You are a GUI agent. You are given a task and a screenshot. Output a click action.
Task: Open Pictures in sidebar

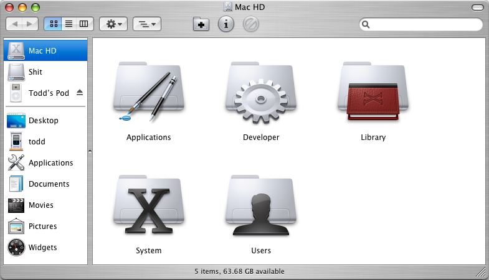45,226
